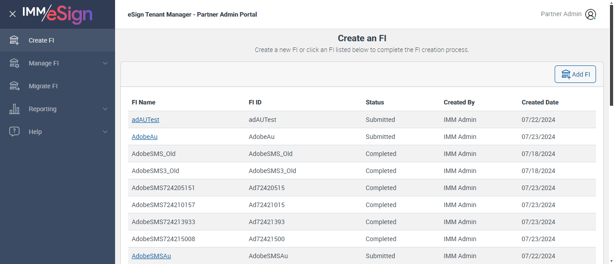614x264 pixels.
Task: Click the Created Date column header
Action: 540,102
